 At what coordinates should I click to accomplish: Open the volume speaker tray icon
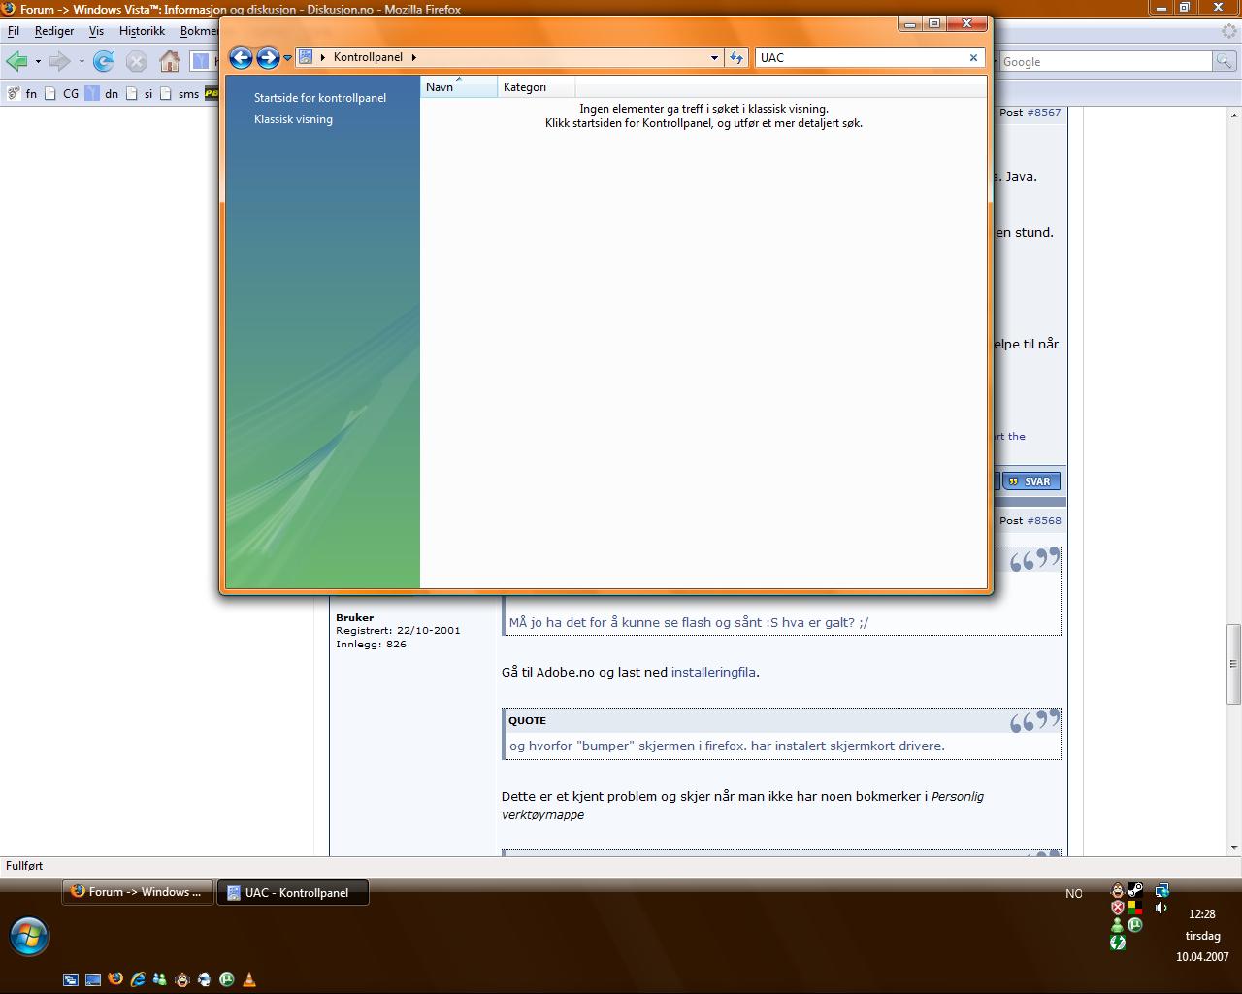pyautogui.click(x=1161, y=908)
